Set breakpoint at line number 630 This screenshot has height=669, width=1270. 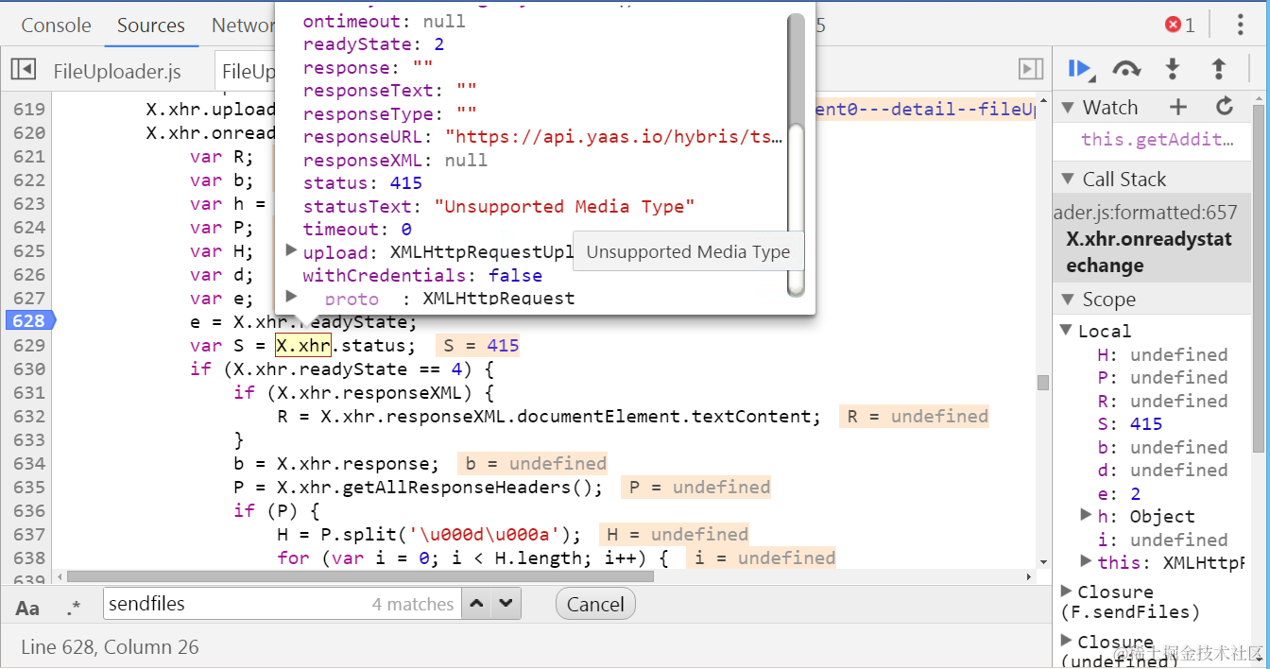coord(28,369)
